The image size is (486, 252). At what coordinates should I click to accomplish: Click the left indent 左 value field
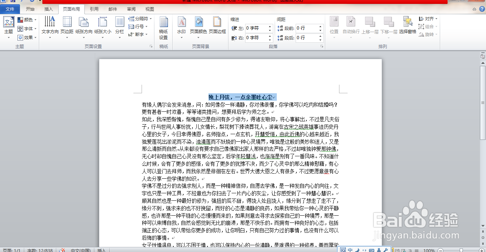[256, 28]
